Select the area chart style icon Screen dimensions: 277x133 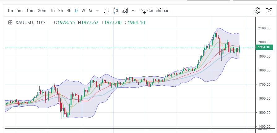pyautogui.click(x=125, y=11)
